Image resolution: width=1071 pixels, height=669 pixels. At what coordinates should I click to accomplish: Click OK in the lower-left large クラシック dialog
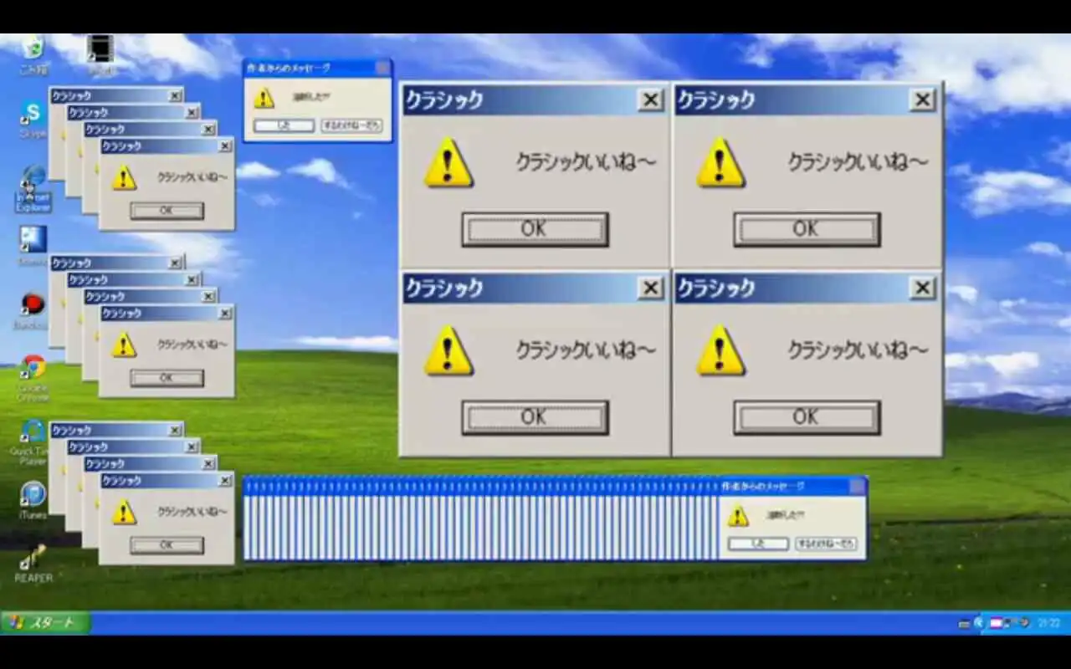535,417
